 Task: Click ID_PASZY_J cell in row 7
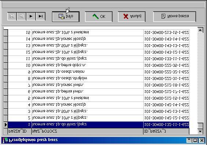pyautogui.click(x=166, y=85)
